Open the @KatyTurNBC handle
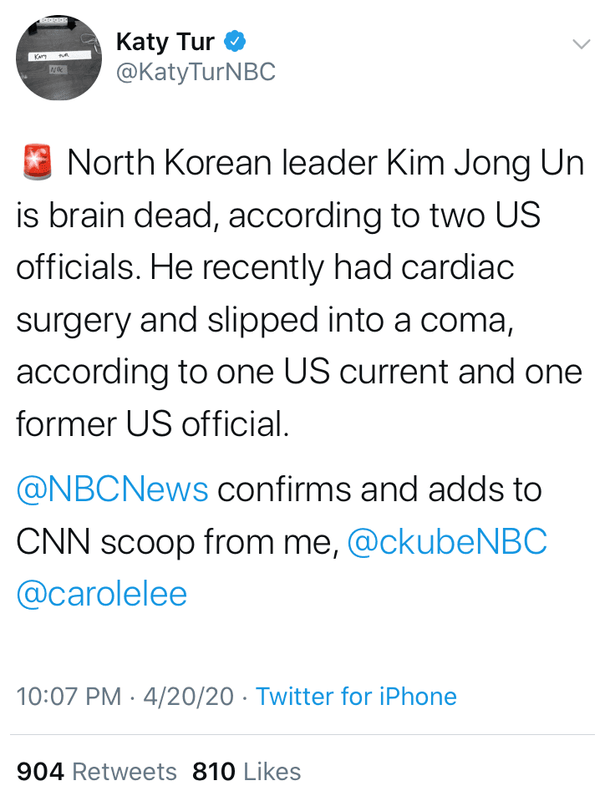 [x=196, y=73]
